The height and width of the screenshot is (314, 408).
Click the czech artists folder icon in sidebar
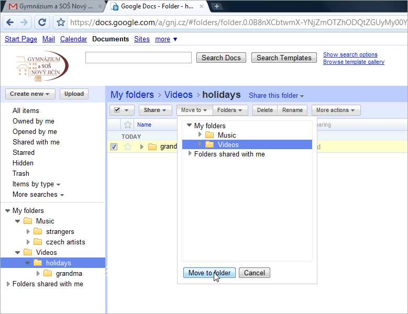point(38,242)
